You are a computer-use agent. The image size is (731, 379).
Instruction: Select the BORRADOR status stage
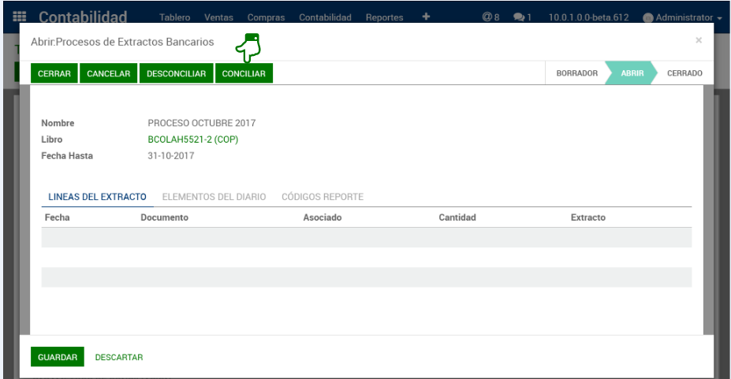pos(576,73)
